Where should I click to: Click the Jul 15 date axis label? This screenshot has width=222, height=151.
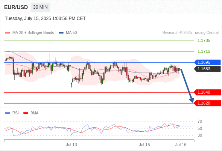[144, 145]
